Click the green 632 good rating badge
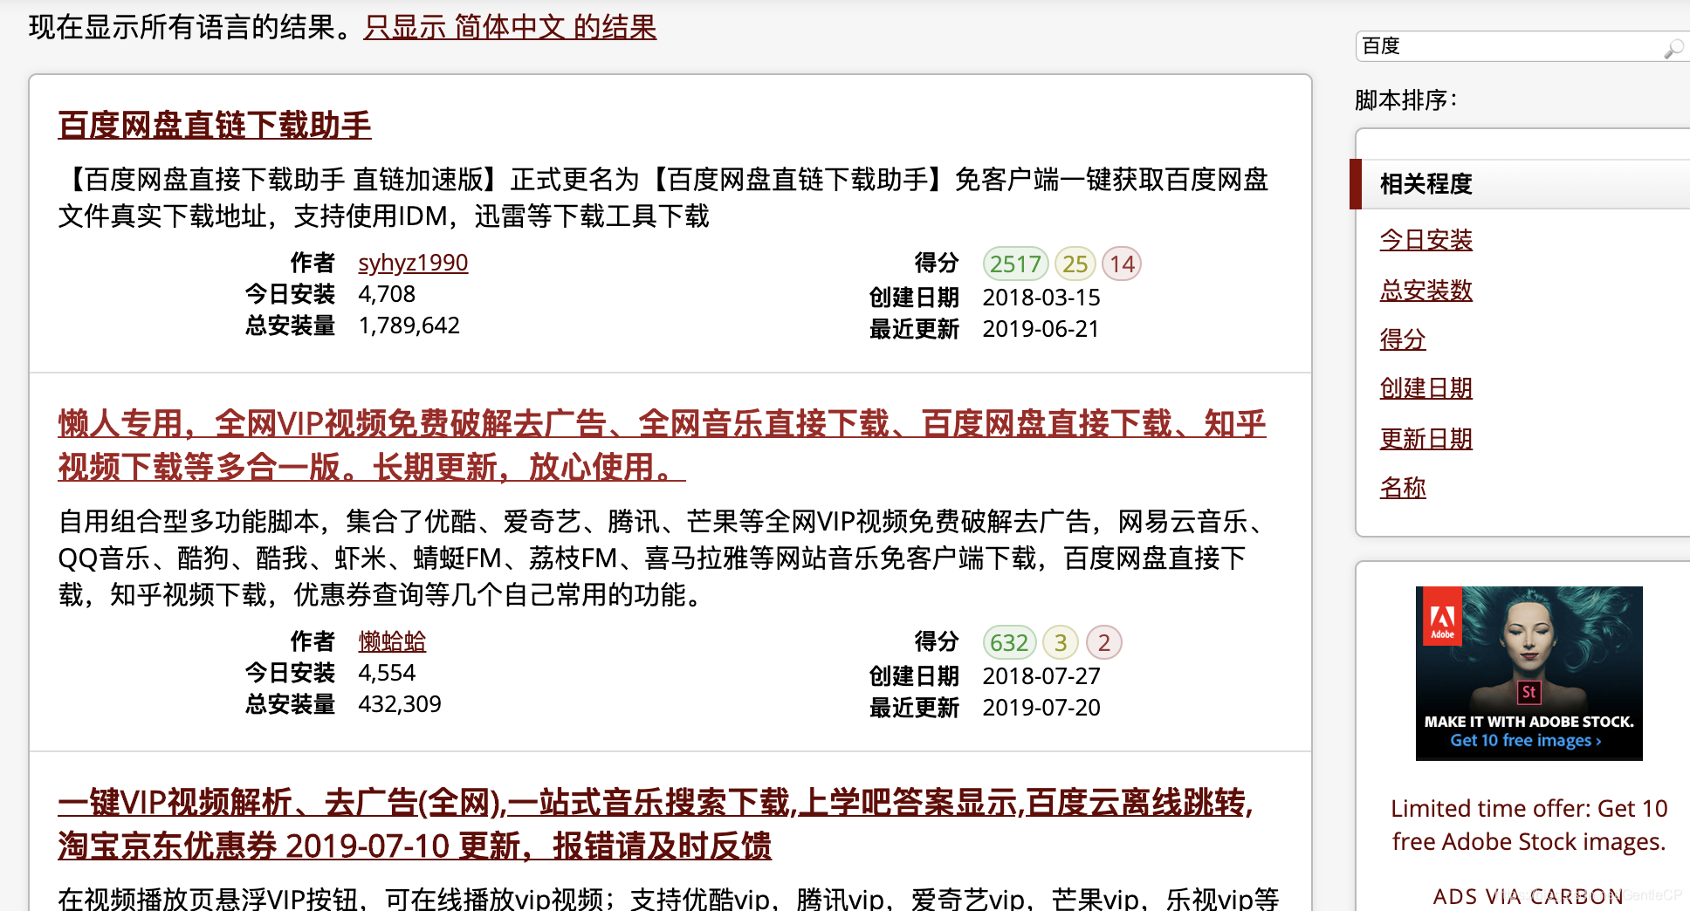 1009,642
